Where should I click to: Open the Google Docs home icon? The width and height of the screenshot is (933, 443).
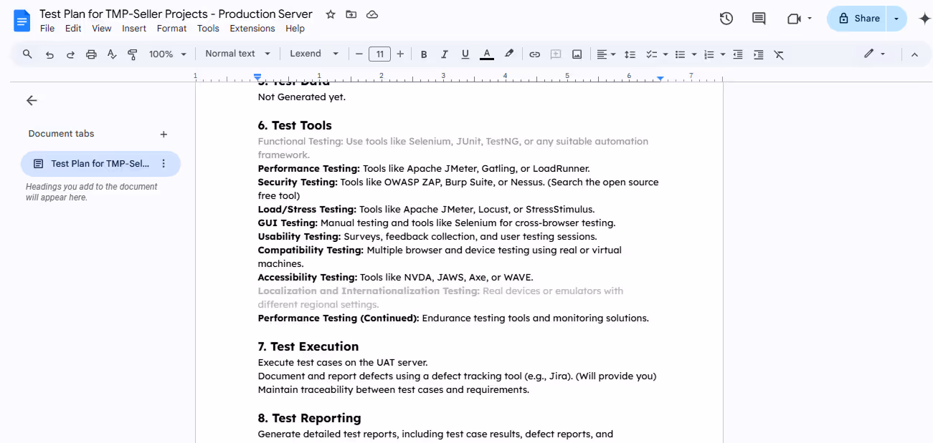click(22, 20)
